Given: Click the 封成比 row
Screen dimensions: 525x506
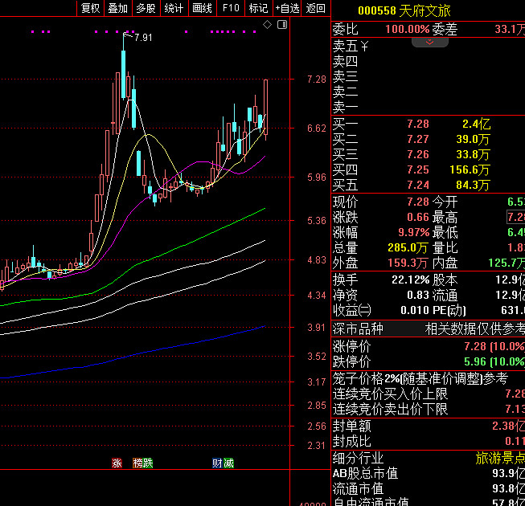Looking at the screenshot, I should [x=429, y=442].
